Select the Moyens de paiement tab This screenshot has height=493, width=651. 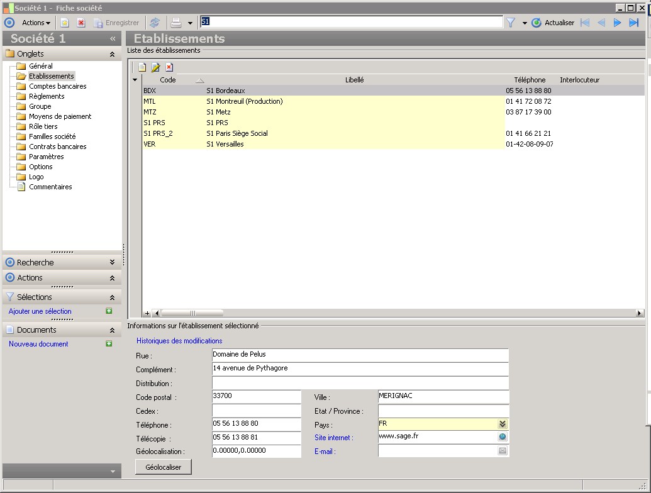(60, 116)
